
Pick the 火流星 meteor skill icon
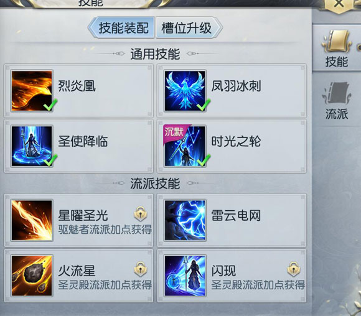tap(32, 276)
